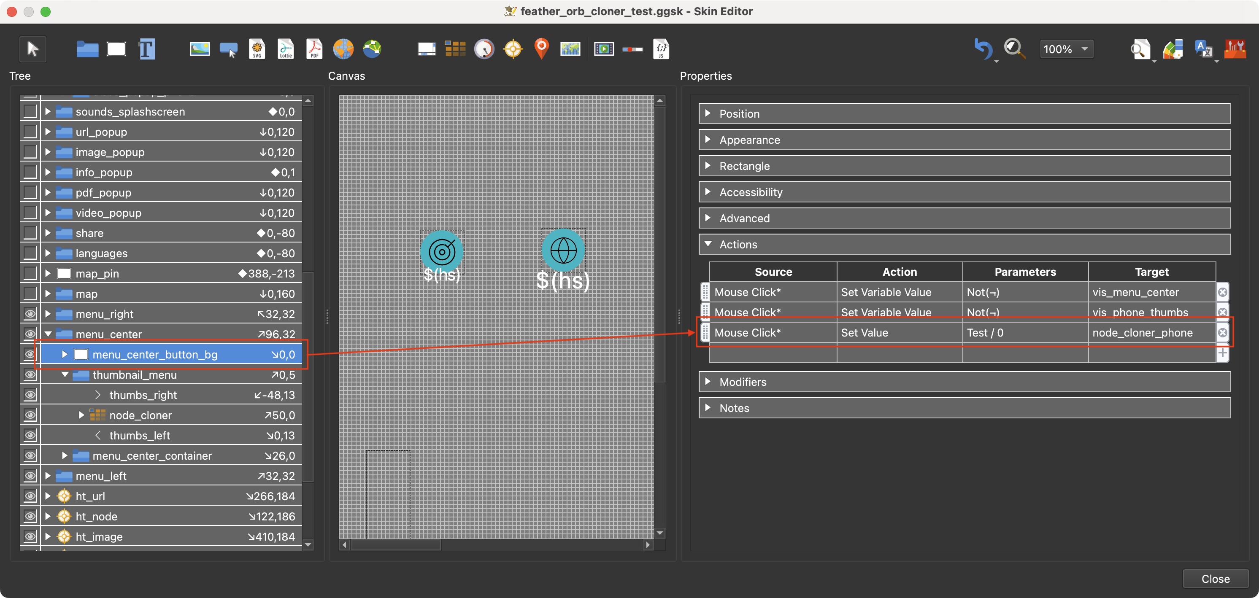This screenshot has width=1259, height=598.
Task: Click the Test / 0 parameters cell
Action: pyautogui.click(x=1025, y=332)
